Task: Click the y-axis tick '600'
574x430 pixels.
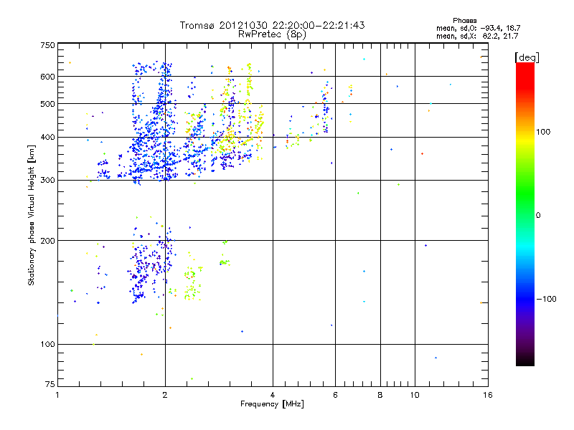Action: tap(48, 77)
